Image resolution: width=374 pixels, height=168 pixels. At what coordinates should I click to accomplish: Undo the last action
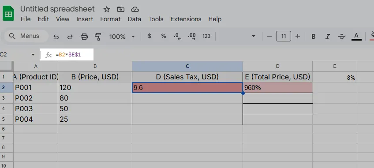56,37
